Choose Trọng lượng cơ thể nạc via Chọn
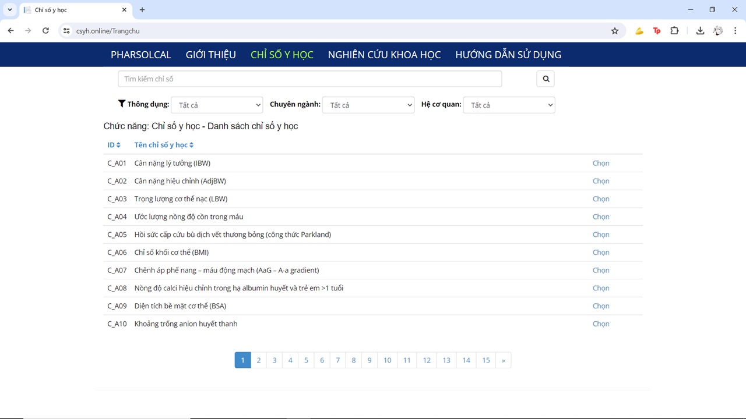The height and width of the screenshot is (419, 746). (x=601, y=199)
